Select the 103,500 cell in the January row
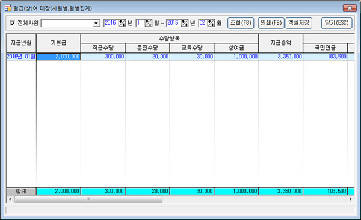Screen dimensions: 361x220 tap(325, 57)
